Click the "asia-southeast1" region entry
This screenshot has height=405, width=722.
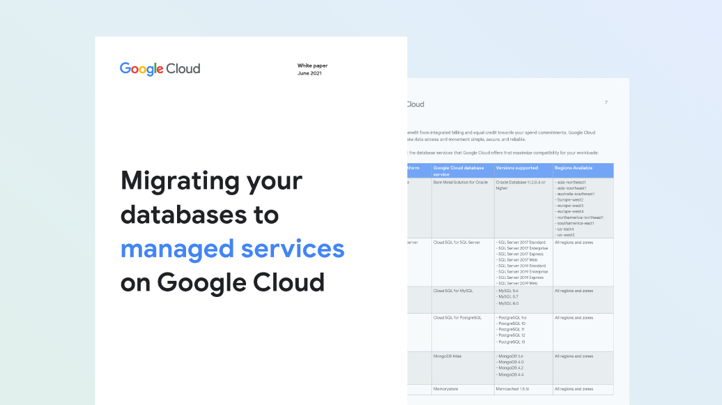pos(571,188)
